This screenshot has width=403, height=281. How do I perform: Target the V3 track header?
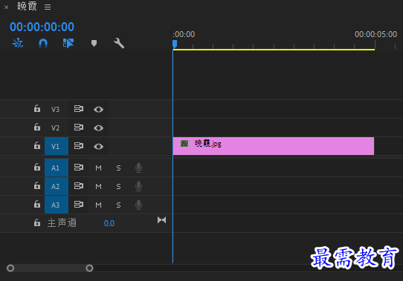(55, 109)
